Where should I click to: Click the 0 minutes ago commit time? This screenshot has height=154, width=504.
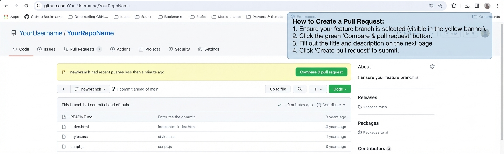click(300, 105)
